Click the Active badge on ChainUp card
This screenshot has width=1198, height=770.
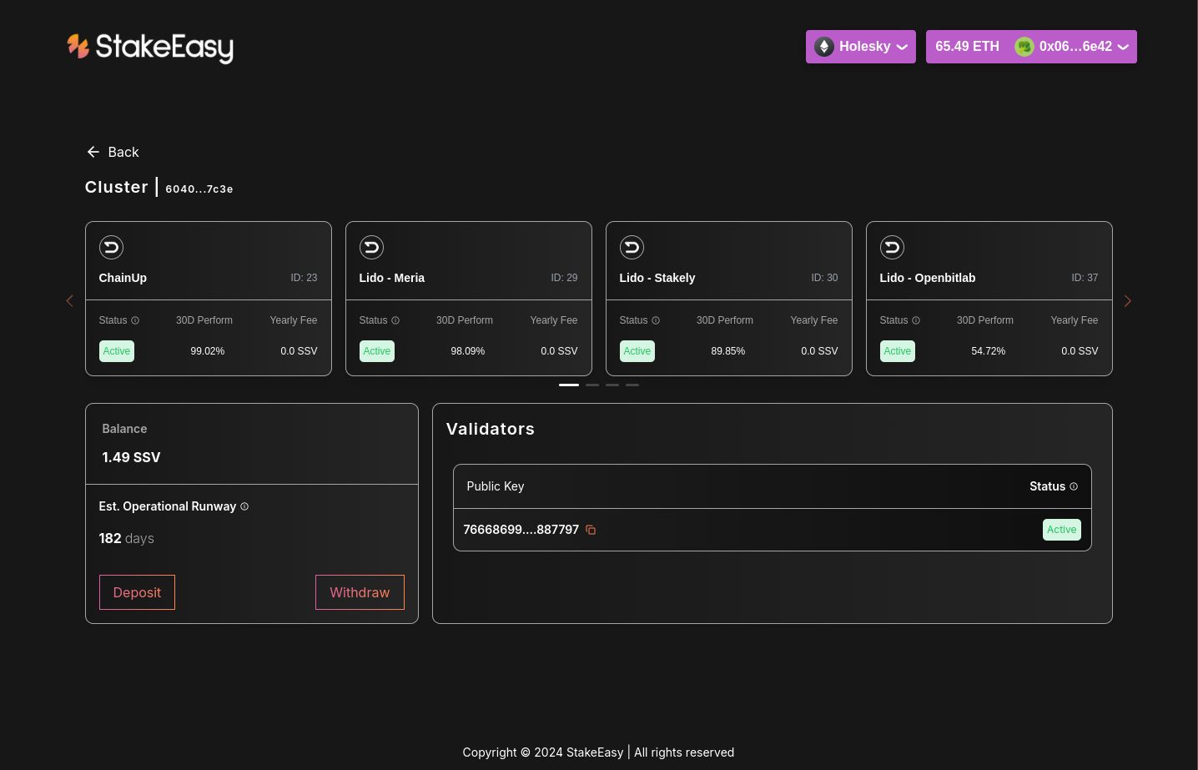[117, 351]
